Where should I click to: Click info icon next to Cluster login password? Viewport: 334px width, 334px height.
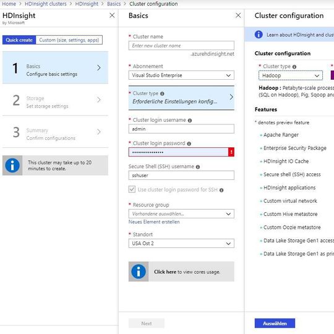pyautogui.click(x=189, y=143)
